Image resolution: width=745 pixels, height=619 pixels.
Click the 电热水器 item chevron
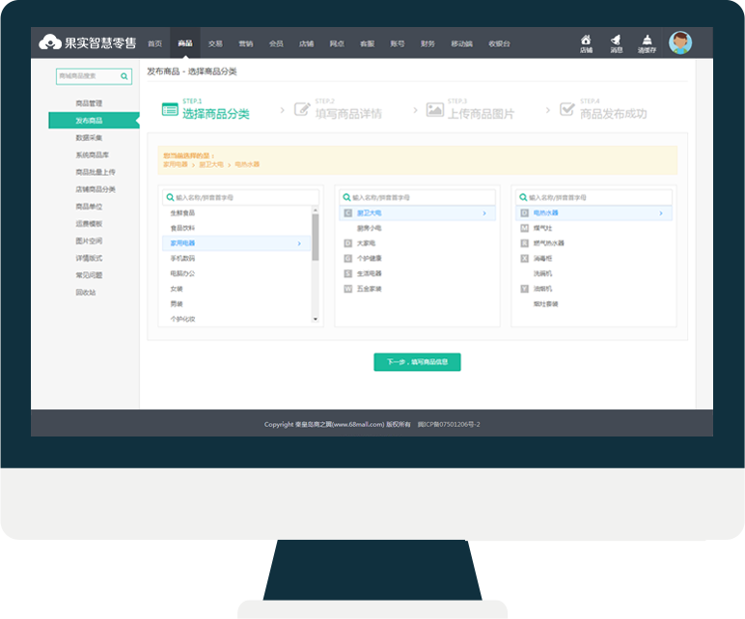(660, 212)
